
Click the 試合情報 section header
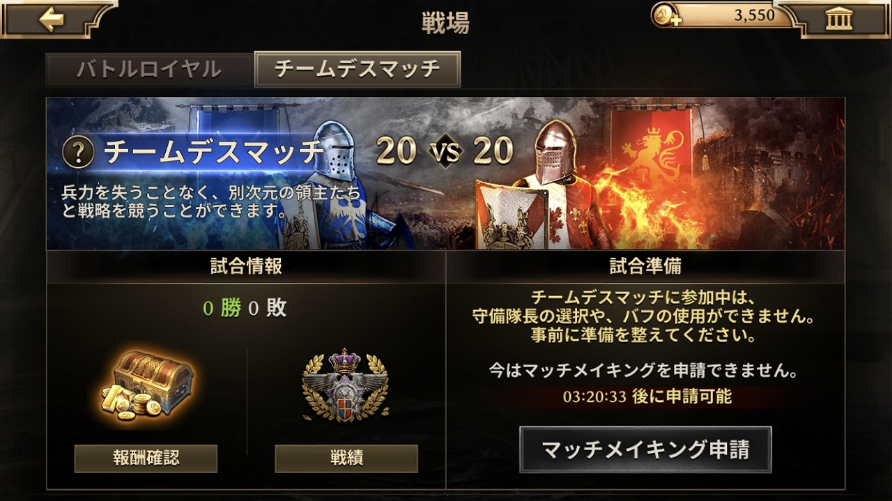pos(246,266)
